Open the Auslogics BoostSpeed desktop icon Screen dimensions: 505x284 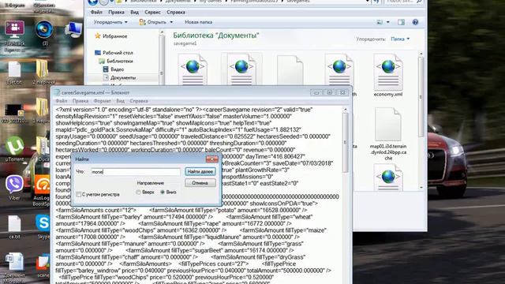click(42, 190)
